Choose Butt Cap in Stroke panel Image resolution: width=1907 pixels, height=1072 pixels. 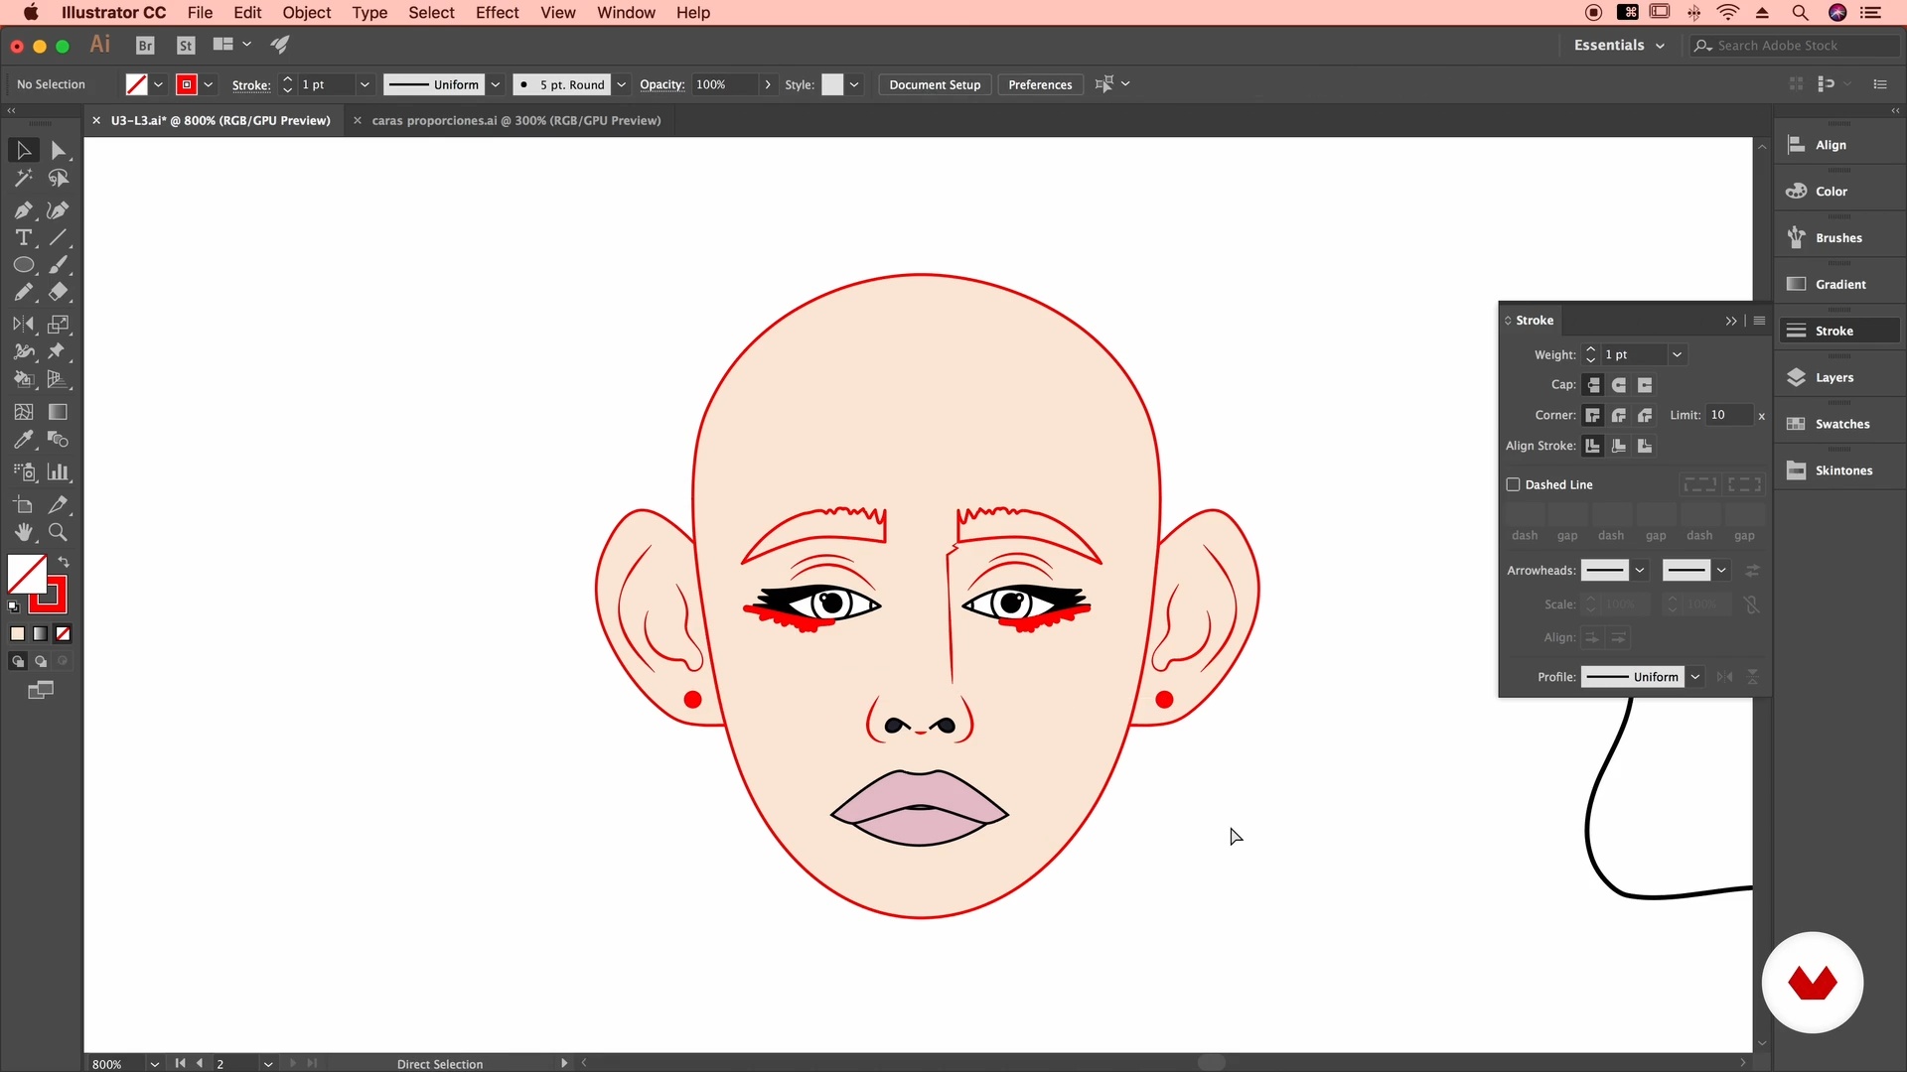pos(1593,385)
